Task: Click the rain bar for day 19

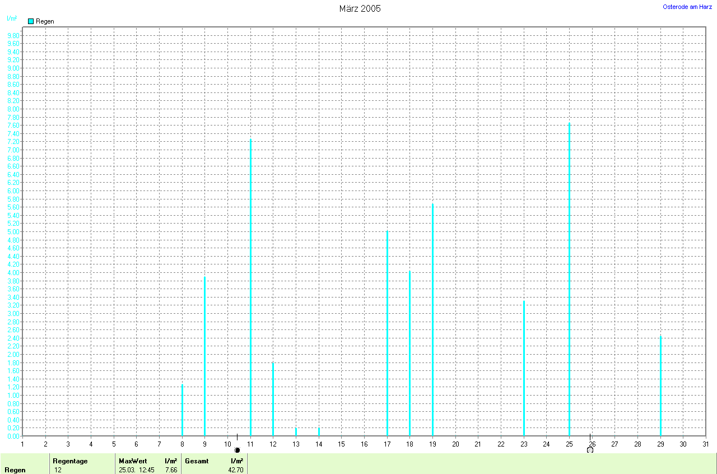Action: [x=432, y=319]
